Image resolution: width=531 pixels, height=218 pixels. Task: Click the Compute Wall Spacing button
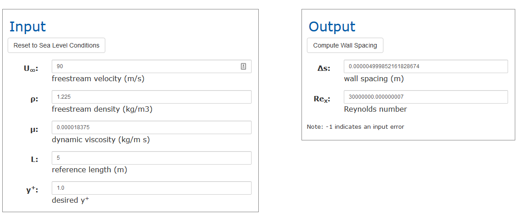click(345, 45)
